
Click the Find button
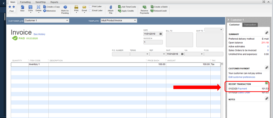click(x=12, y=11)
